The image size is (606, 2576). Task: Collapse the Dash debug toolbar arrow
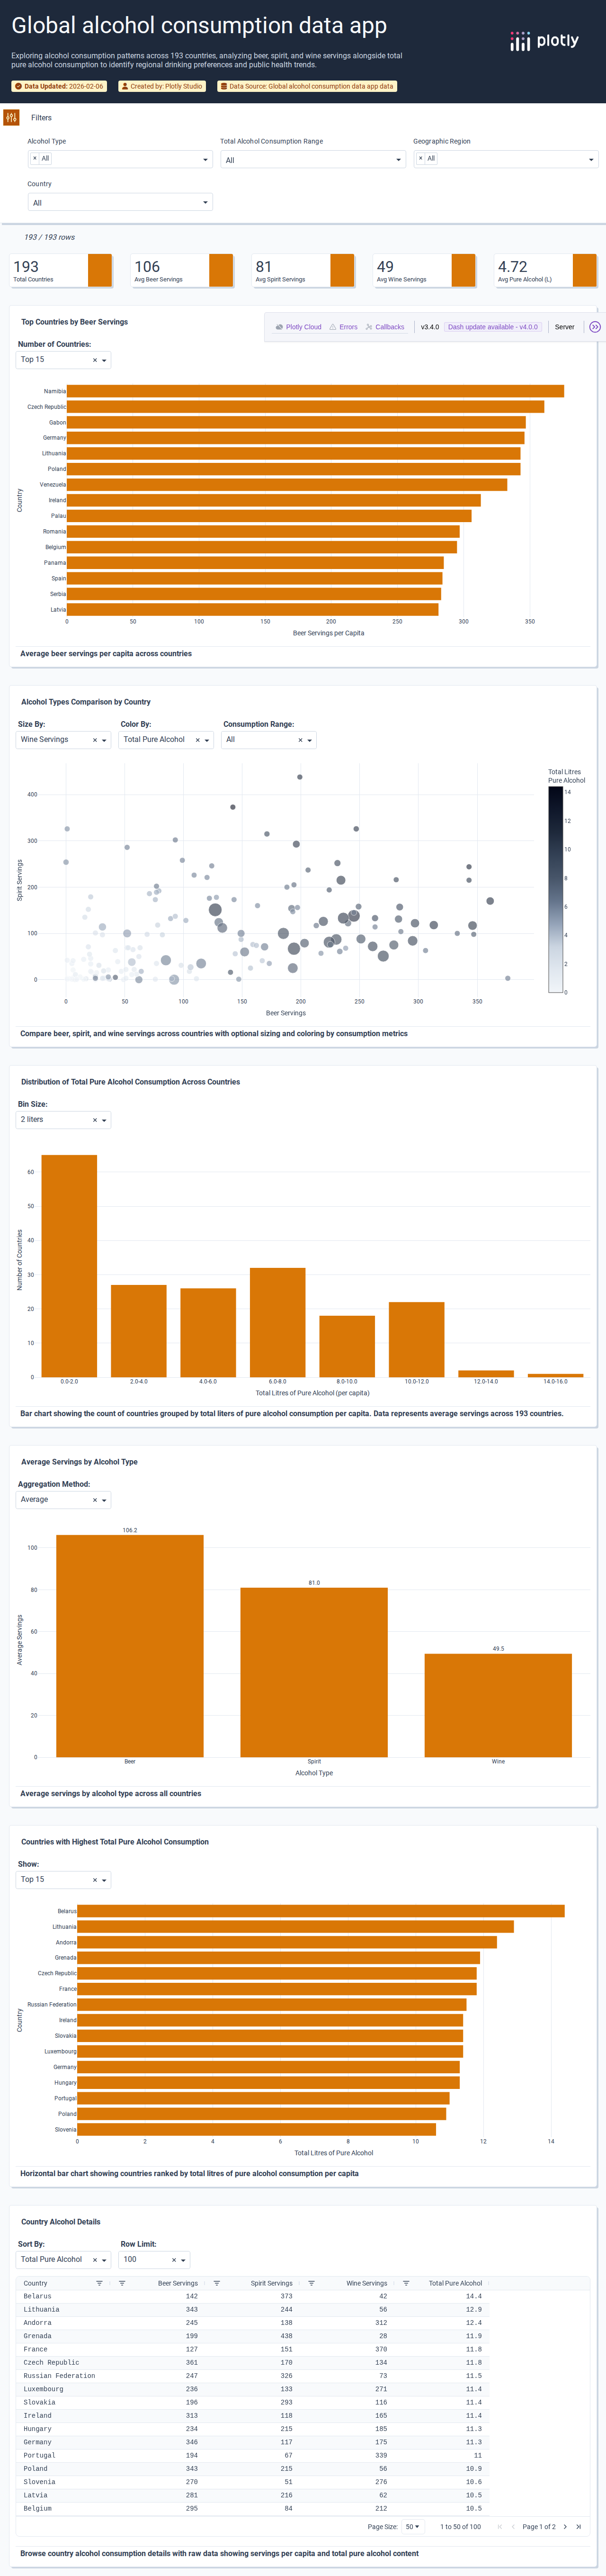point(595,327)
